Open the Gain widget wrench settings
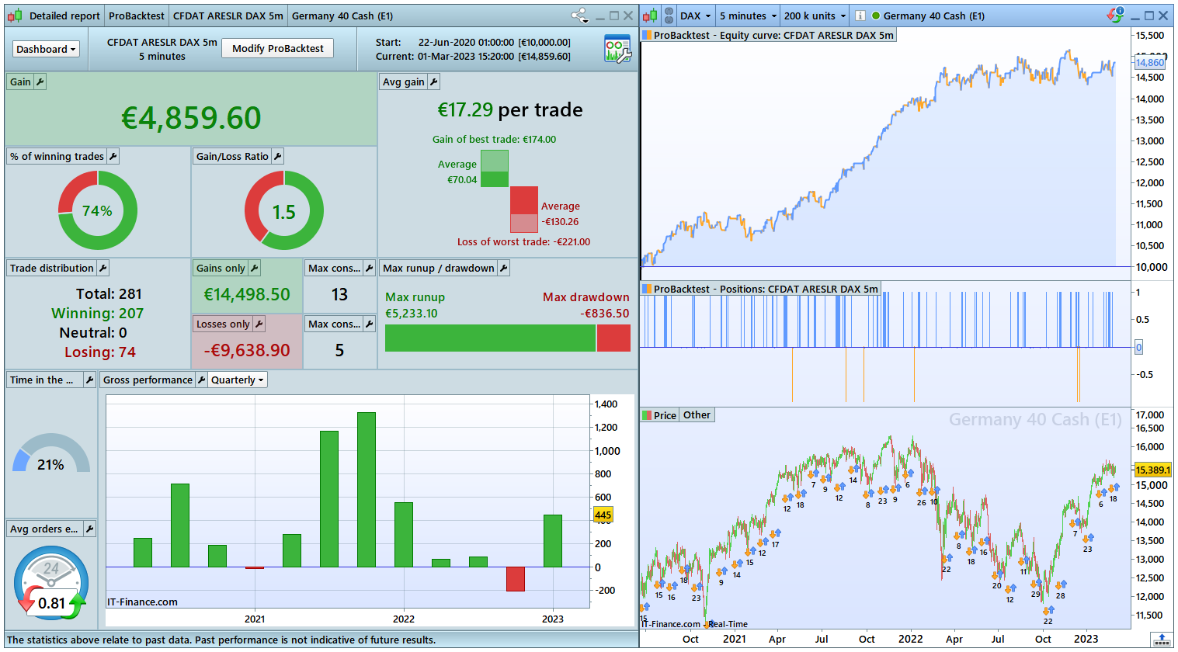 tap(40, 81)
